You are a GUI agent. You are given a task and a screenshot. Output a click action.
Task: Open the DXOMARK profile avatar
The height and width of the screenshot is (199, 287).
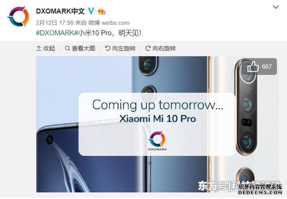pos(18,17)
